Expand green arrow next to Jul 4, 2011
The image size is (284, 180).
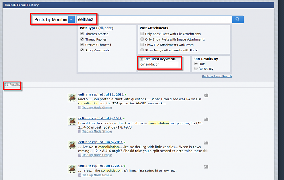click(123, 118)
